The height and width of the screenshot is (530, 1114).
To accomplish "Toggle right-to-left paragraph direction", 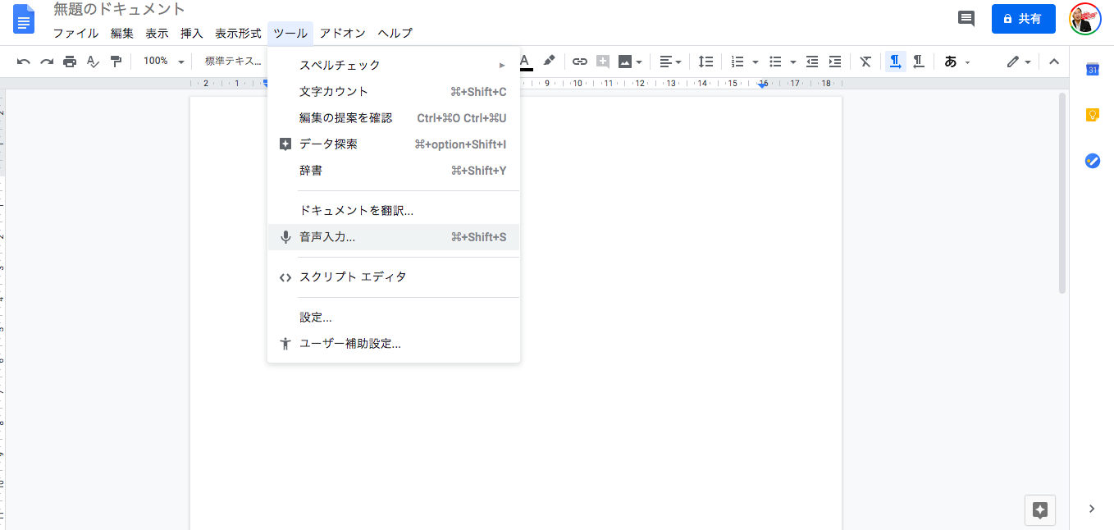I will click(x=919, y=62).
